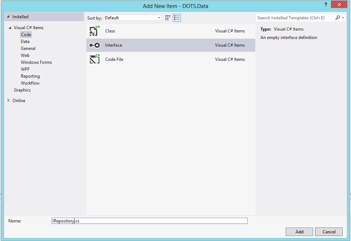Collapse the Visual C# Items node
The height and width of the screenshot is (241, 351).
tap(10, 28)
